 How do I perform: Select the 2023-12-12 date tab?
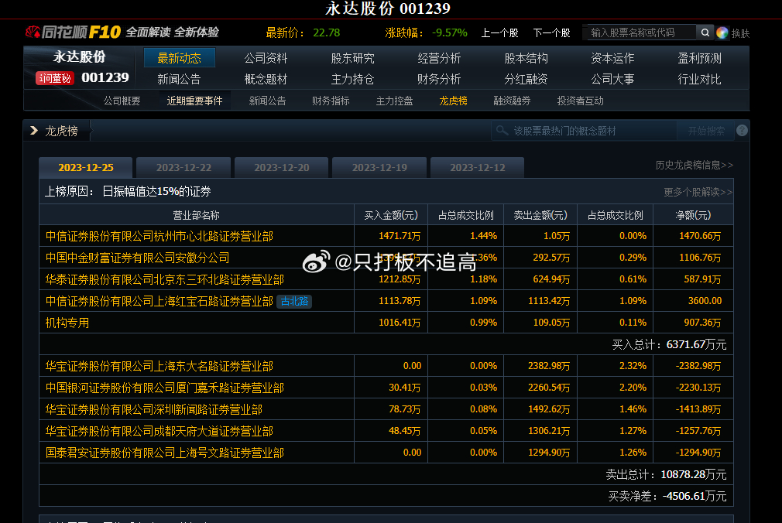tap(477, 168)
